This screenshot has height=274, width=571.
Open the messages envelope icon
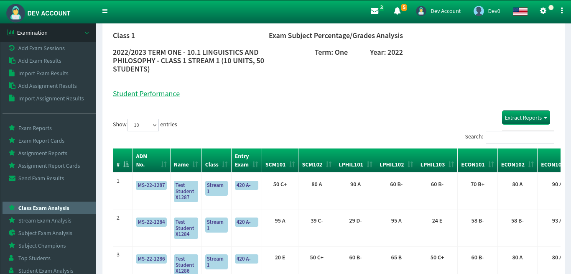pos(375,11)
